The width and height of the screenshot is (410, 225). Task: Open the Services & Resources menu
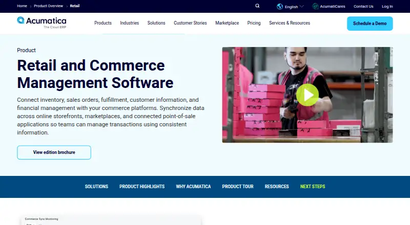[290, 23]
